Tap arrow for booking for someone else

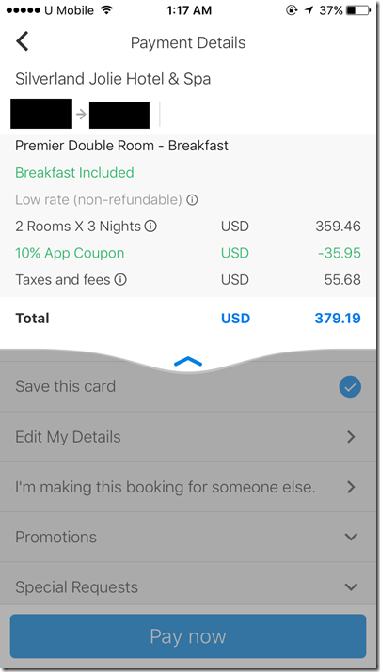(351, 487)
